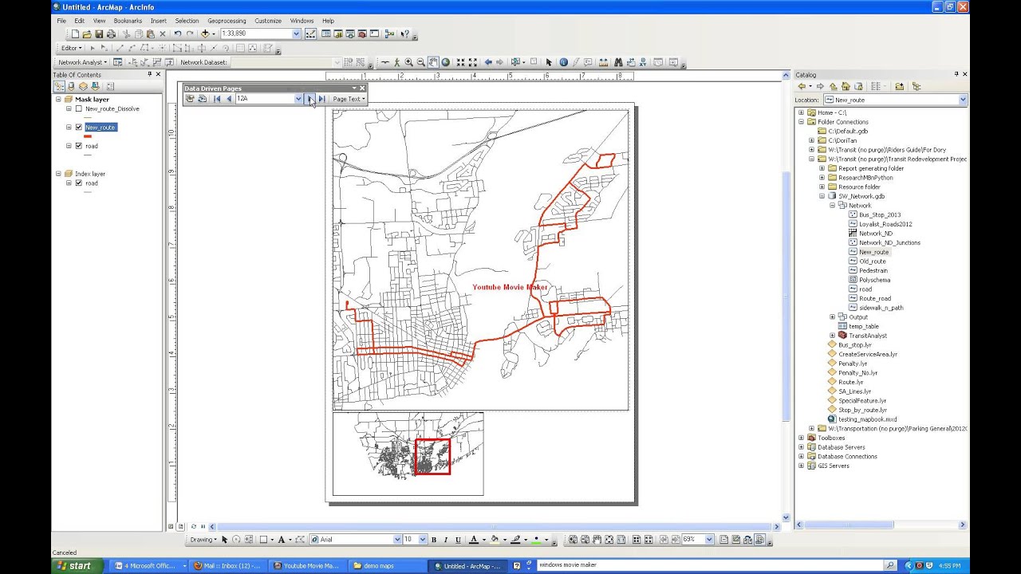Click Go Up One Level icon in Catalog
This screenshot has width=1021, height=574.
[x=834, y=87]
